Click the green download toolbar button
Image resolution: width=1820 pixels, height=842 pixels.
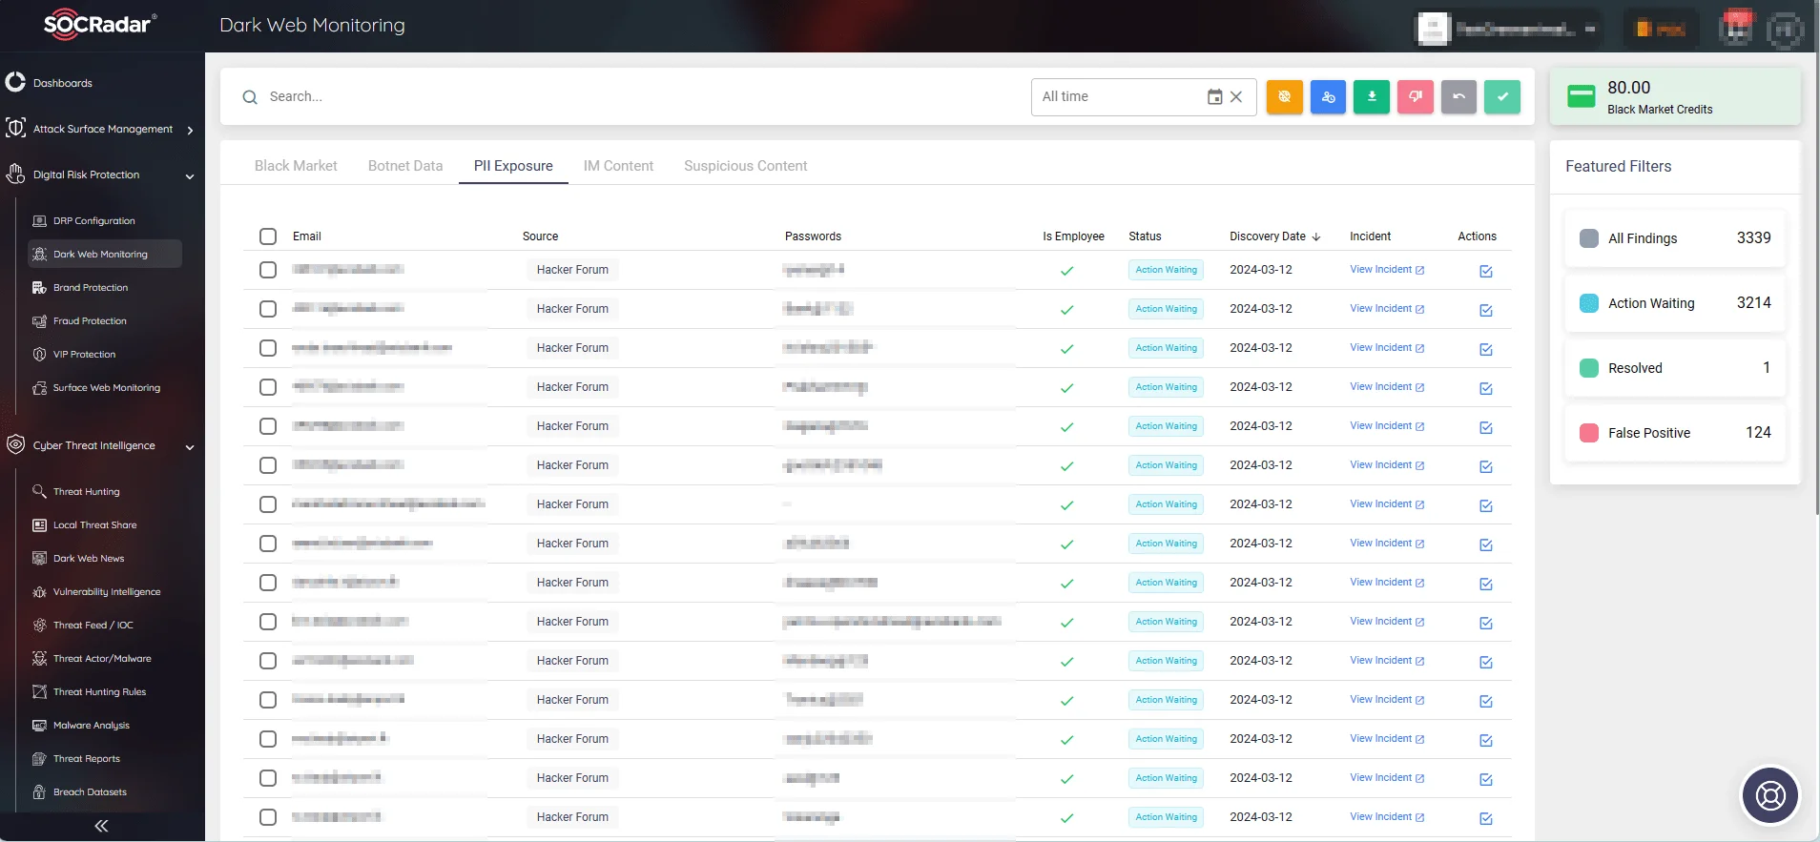point(1372,96)
